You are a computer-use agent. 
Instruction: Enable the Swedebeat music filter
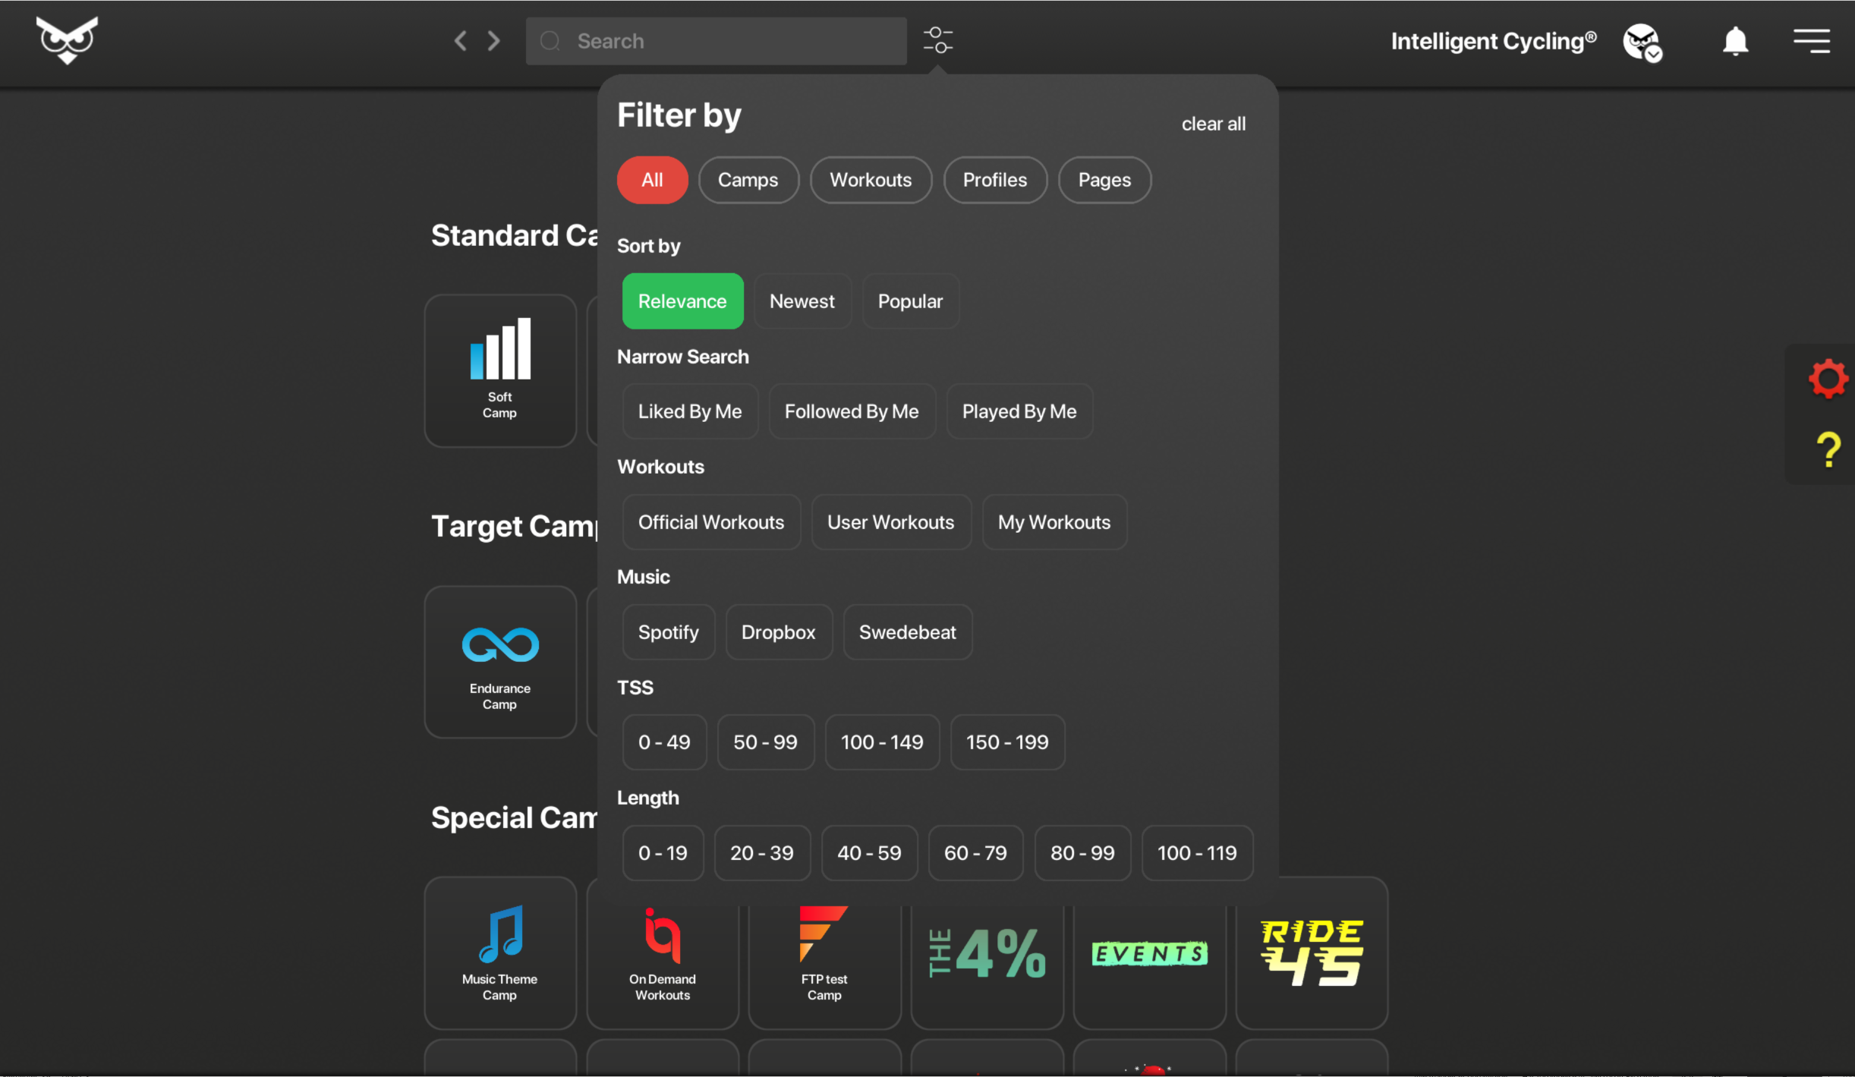click(x=908, y=632)
